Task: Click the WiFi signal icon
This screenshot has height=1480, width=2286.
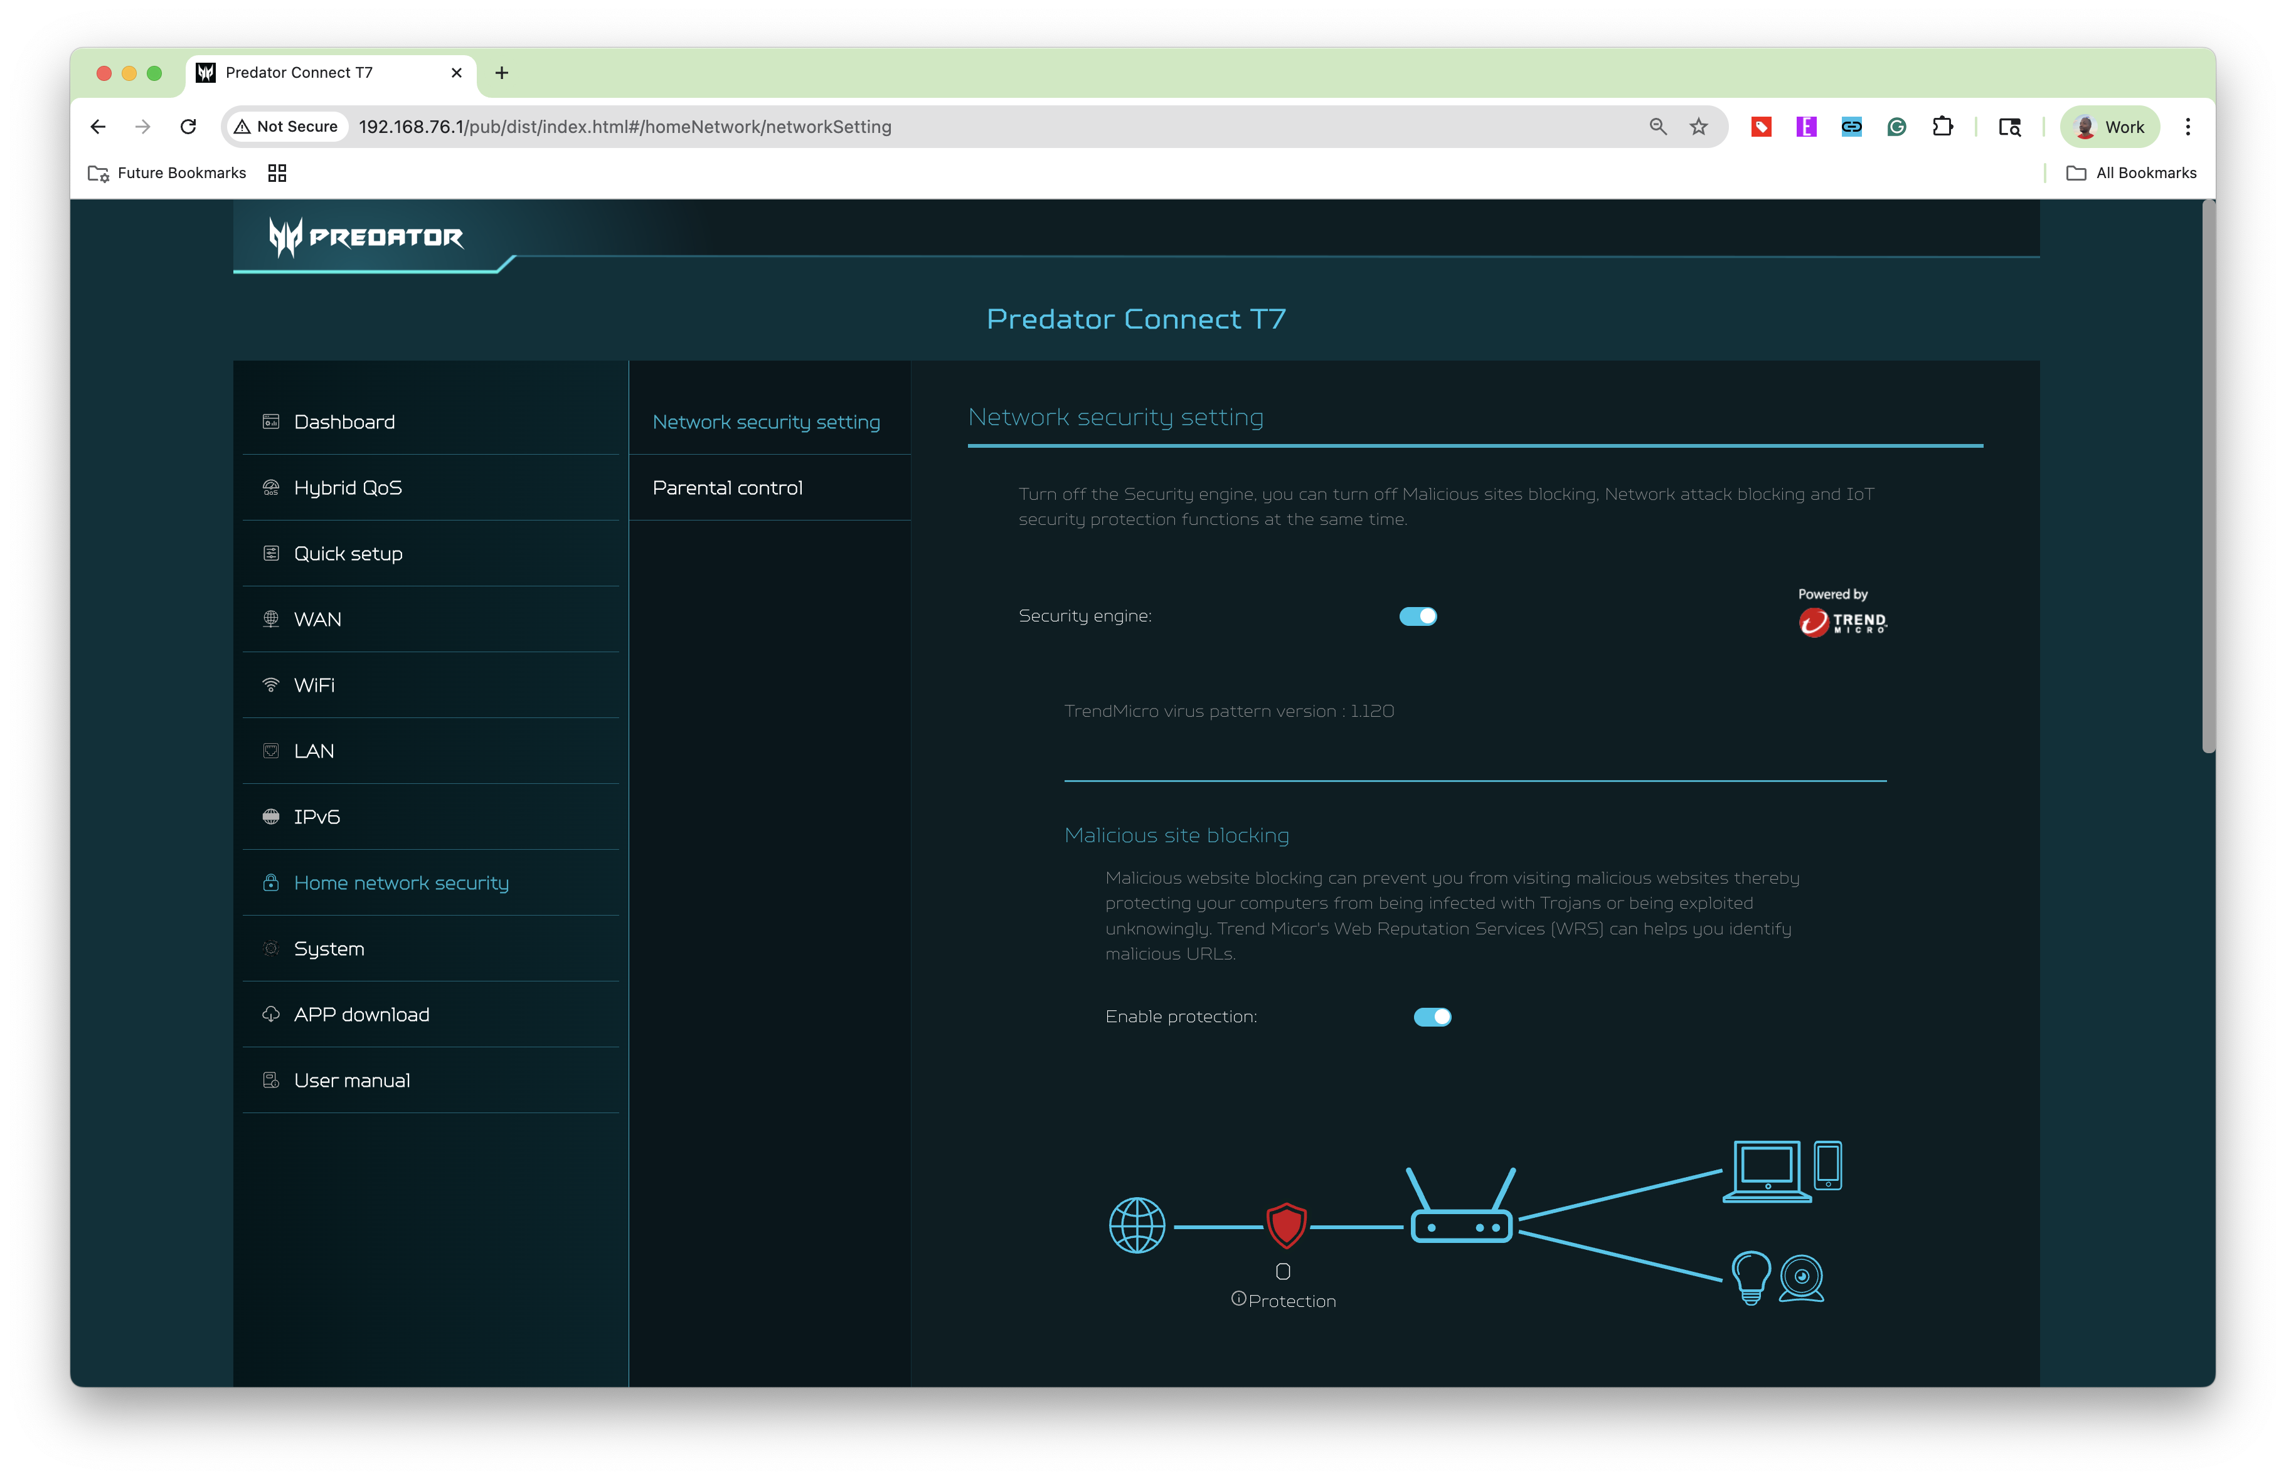Action: pyautogui.click(x=271, y=685)
